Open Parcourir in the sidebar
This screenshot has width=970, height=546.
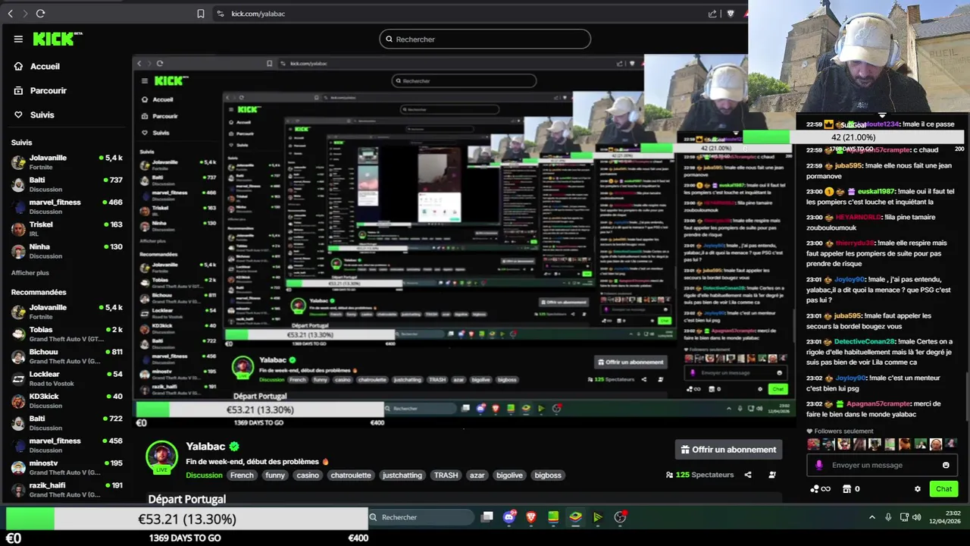(48, 90)
